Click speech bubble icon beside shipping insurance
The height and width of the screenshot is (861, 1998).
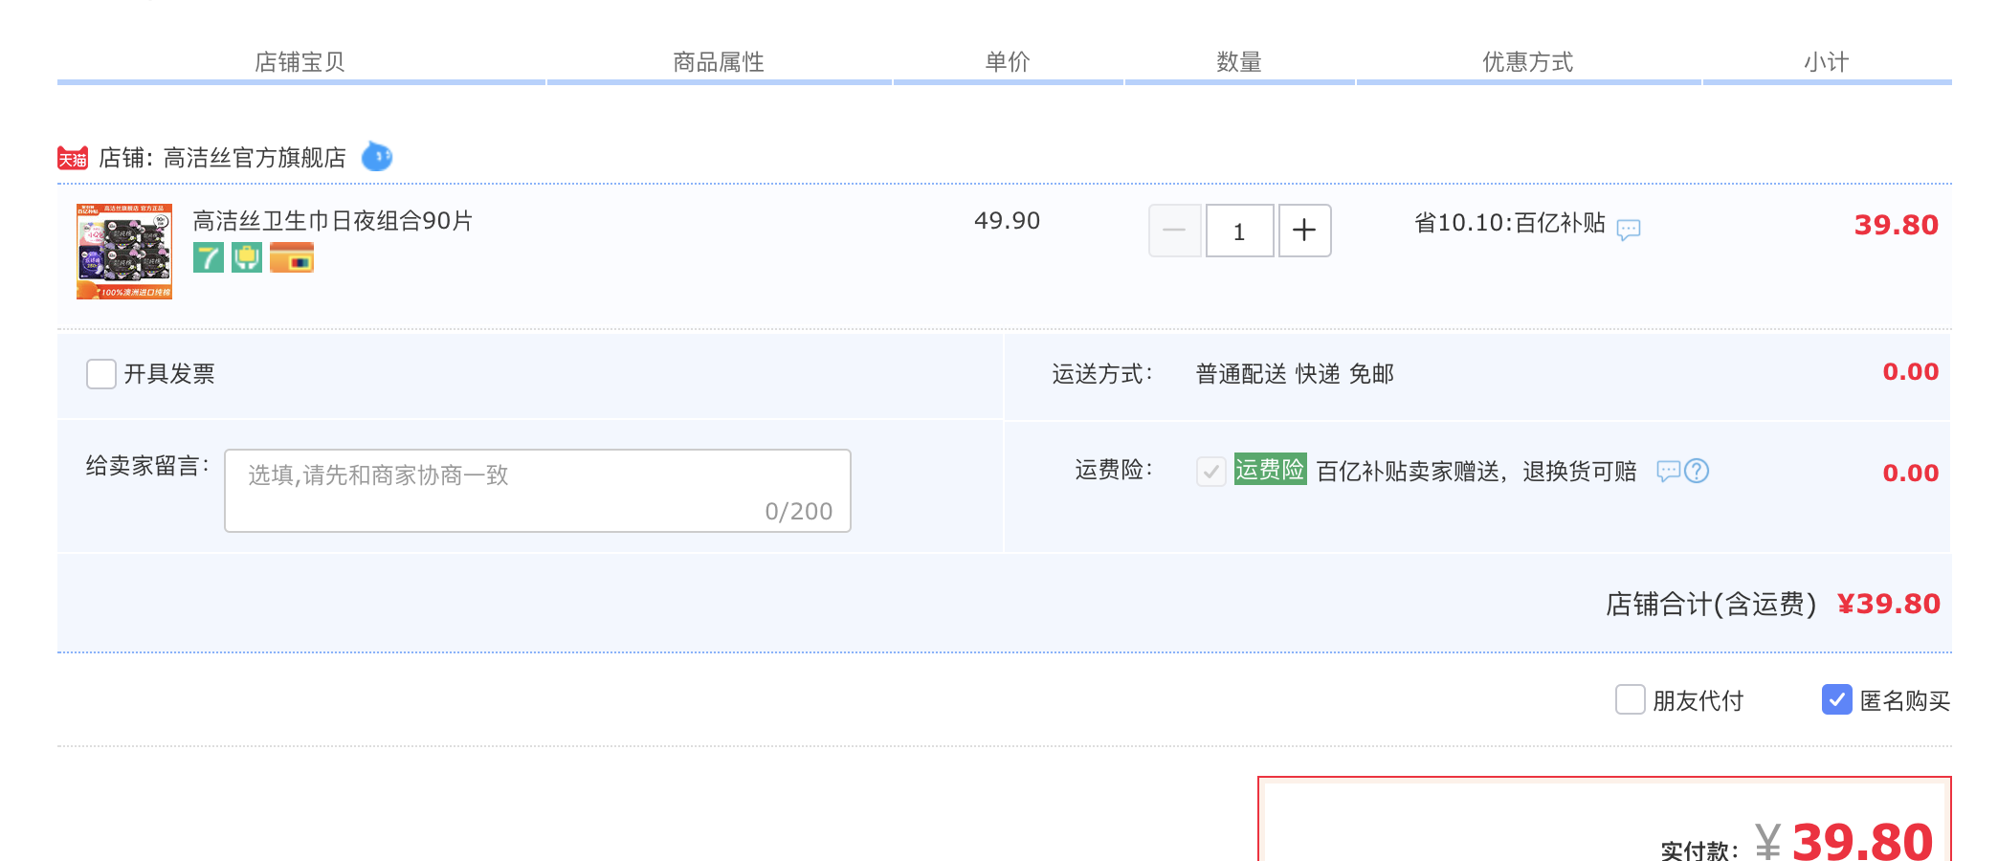pyautogui.click(x=1669, y=471)
